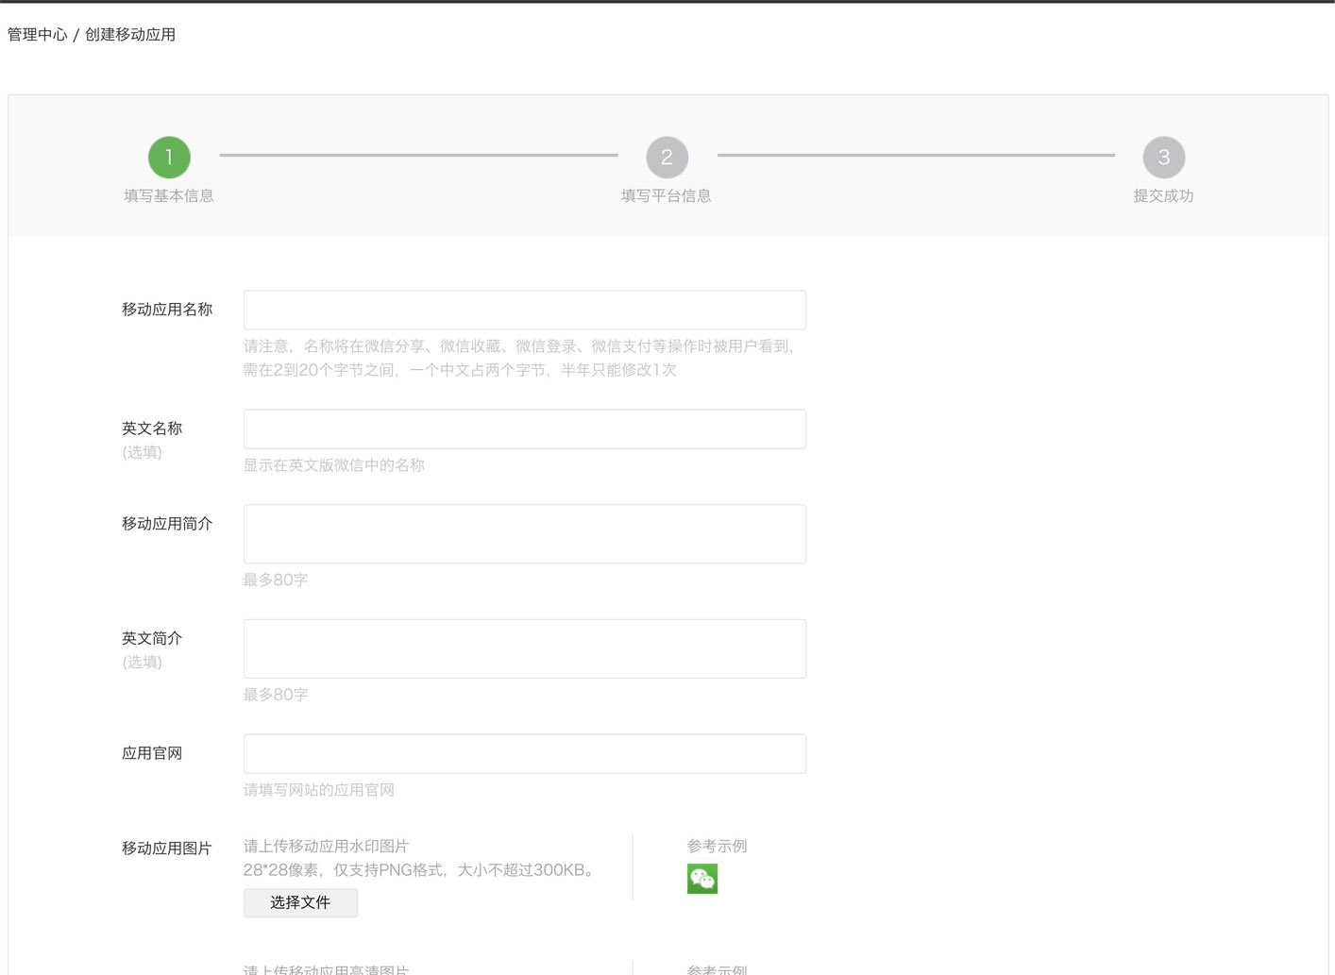
Task: Open the 管理中心 breadcrumb link
Action: tap(38, 35)
